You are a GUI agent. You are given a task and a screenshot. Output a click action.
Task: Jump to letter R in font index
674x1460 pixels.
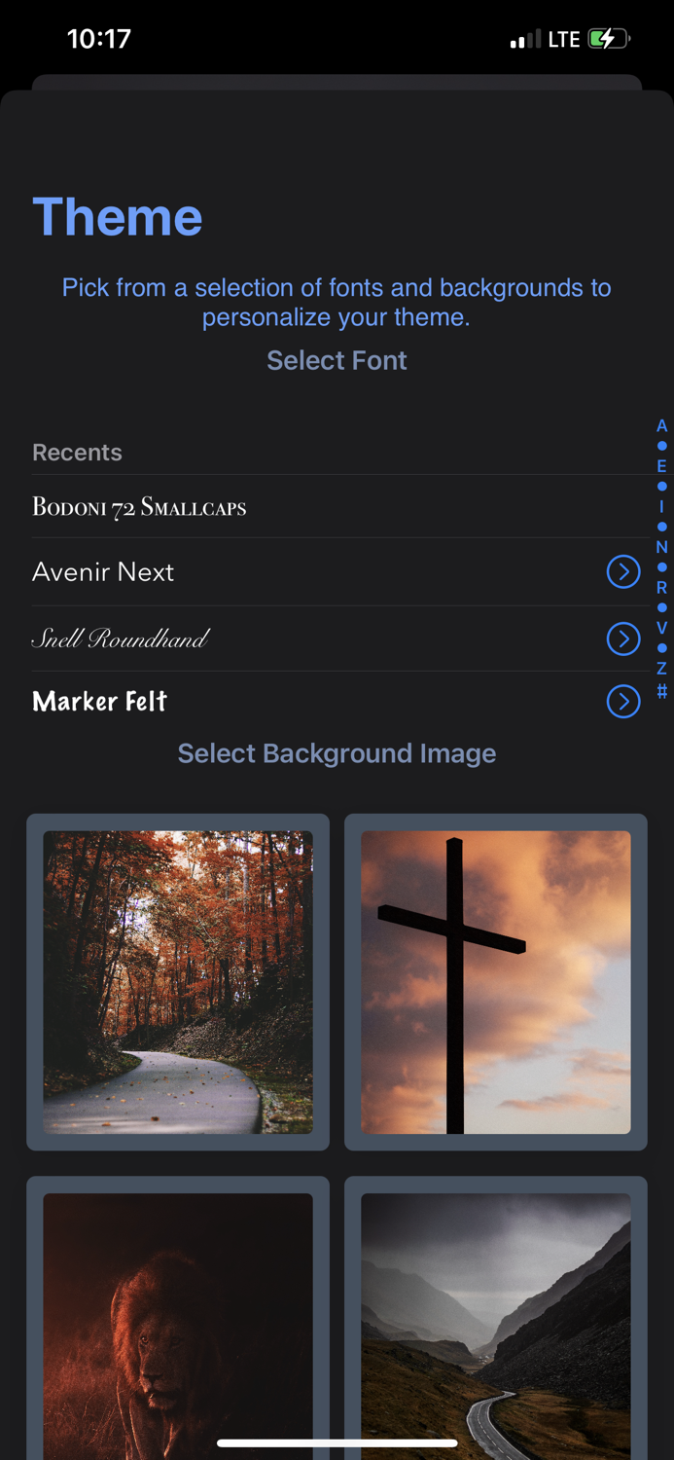pyautogui.click(x=661, y=588)
